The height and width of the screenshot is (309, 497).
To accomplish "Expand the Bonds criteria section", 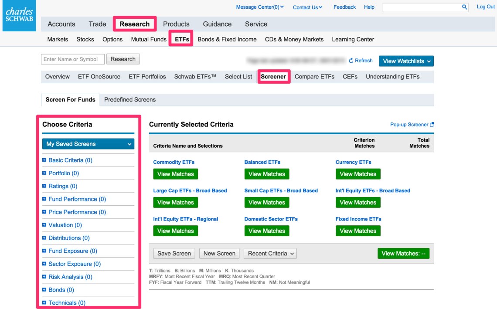I will pos(58,290).
